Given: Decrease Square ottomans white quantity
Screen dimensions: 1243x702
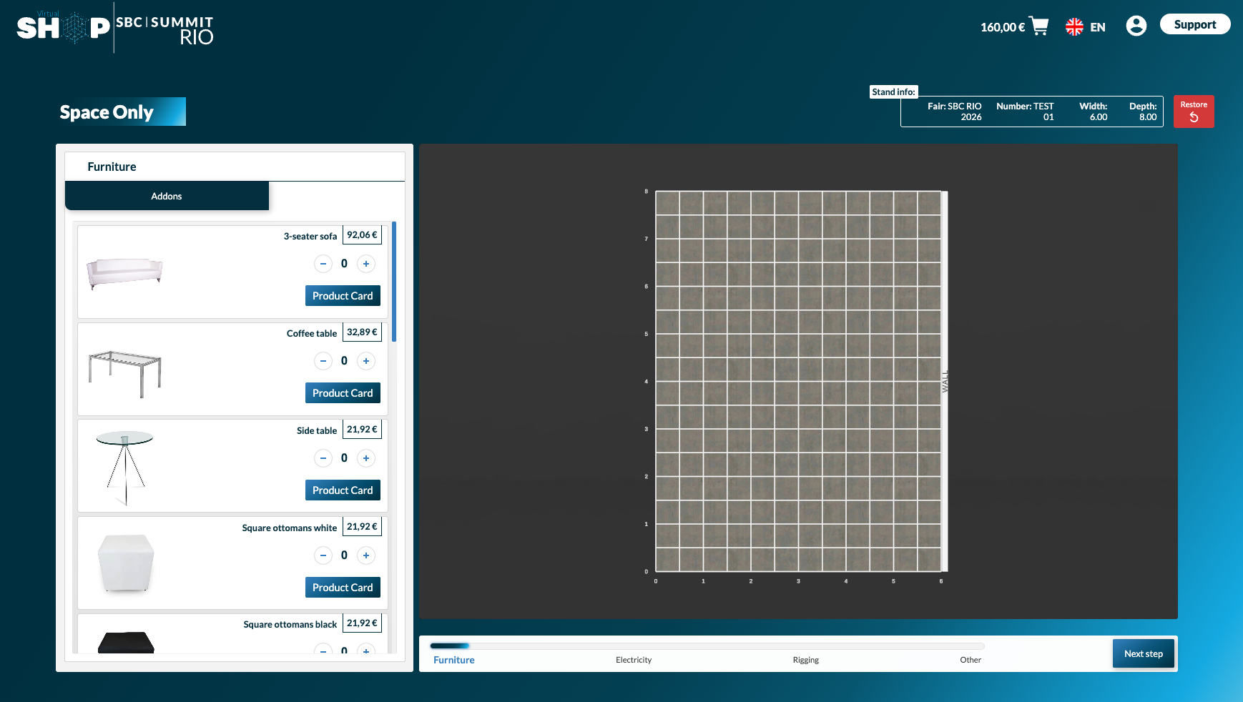Looking at the screenshot, I should point(323,555).
